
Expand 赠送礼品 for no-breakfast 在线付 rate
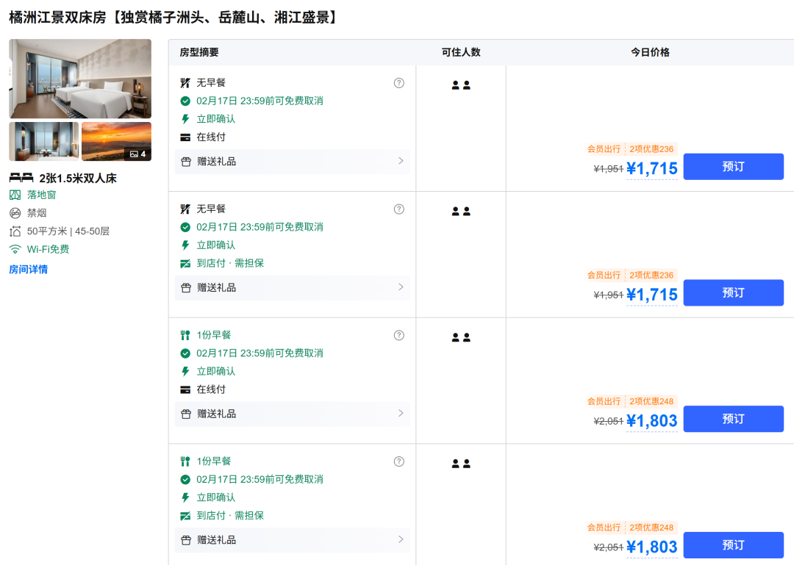(x=292, y=162)
